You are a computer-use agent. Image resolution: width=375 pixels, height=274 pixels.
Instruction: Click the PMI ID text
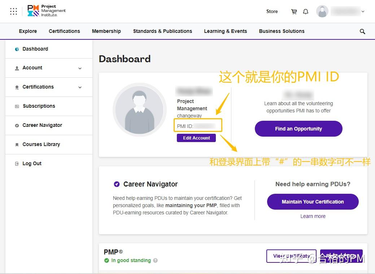(x=185, y=126)
